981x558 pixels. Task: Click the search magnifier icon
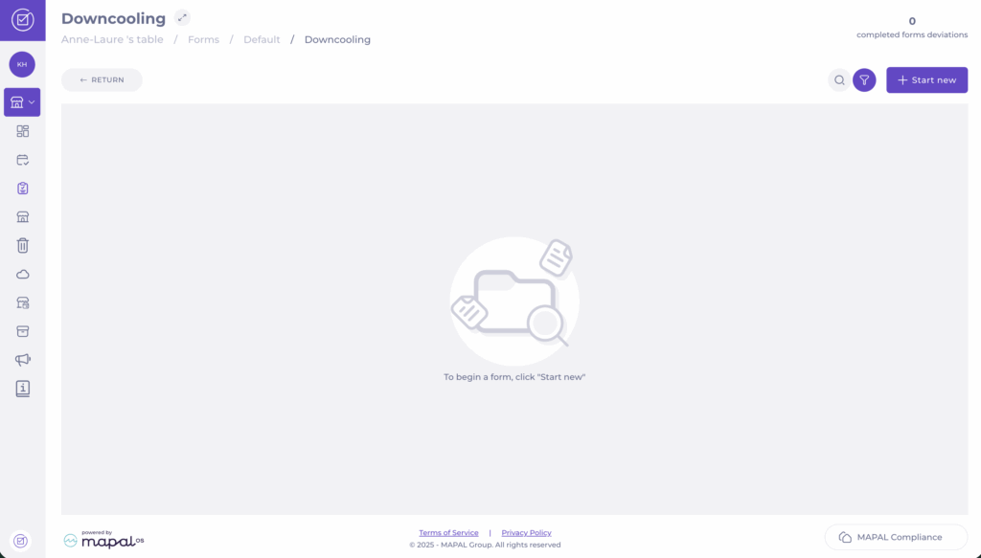coord(839,80)
